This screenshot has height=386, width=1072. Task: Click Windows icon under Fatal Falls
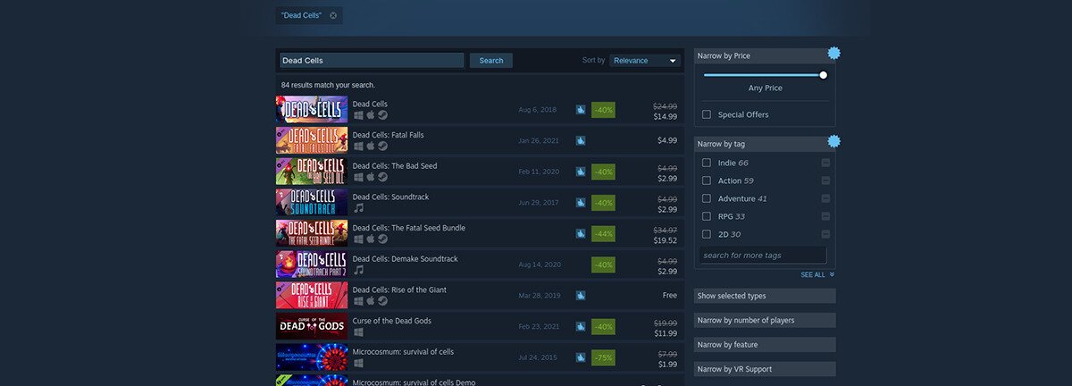coord(357,146)
